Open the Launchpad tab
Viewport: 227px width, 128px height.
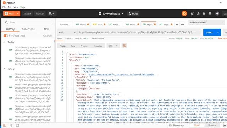(x=65, y=25)
